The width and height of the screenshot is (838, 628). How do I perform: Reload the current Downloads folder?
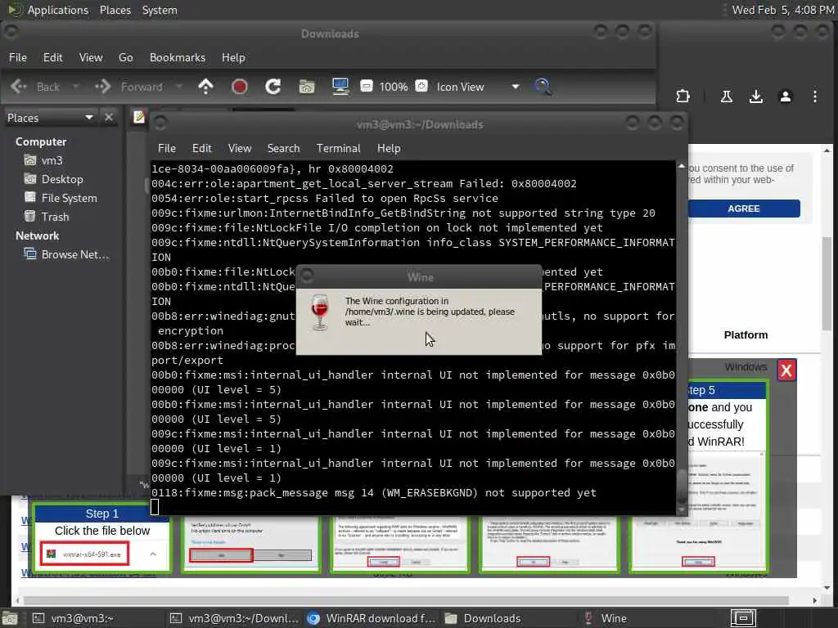[x=273, y=87]
